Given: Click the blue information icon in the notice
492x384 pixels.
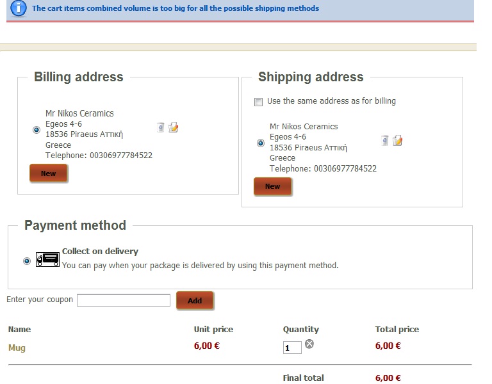Looking at the screenshot, I should (19, 8).
